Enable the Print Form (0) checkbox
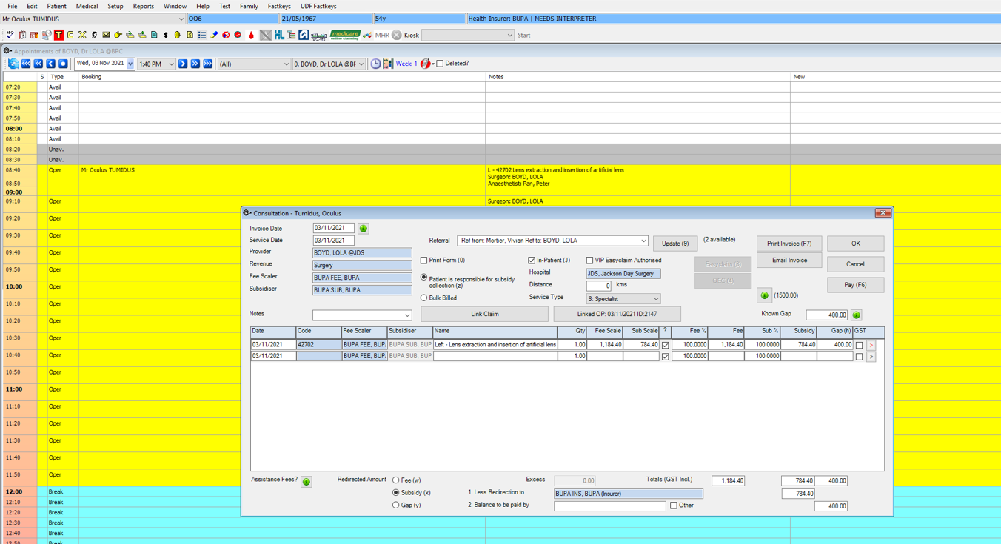 pos(424,261)
